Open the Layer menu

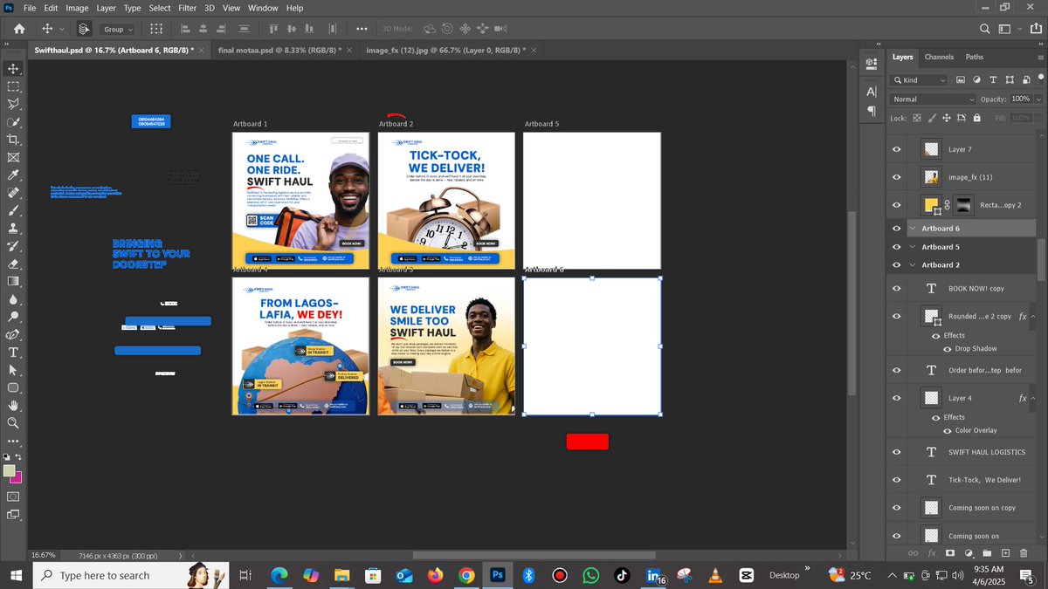tap(106, 8)
